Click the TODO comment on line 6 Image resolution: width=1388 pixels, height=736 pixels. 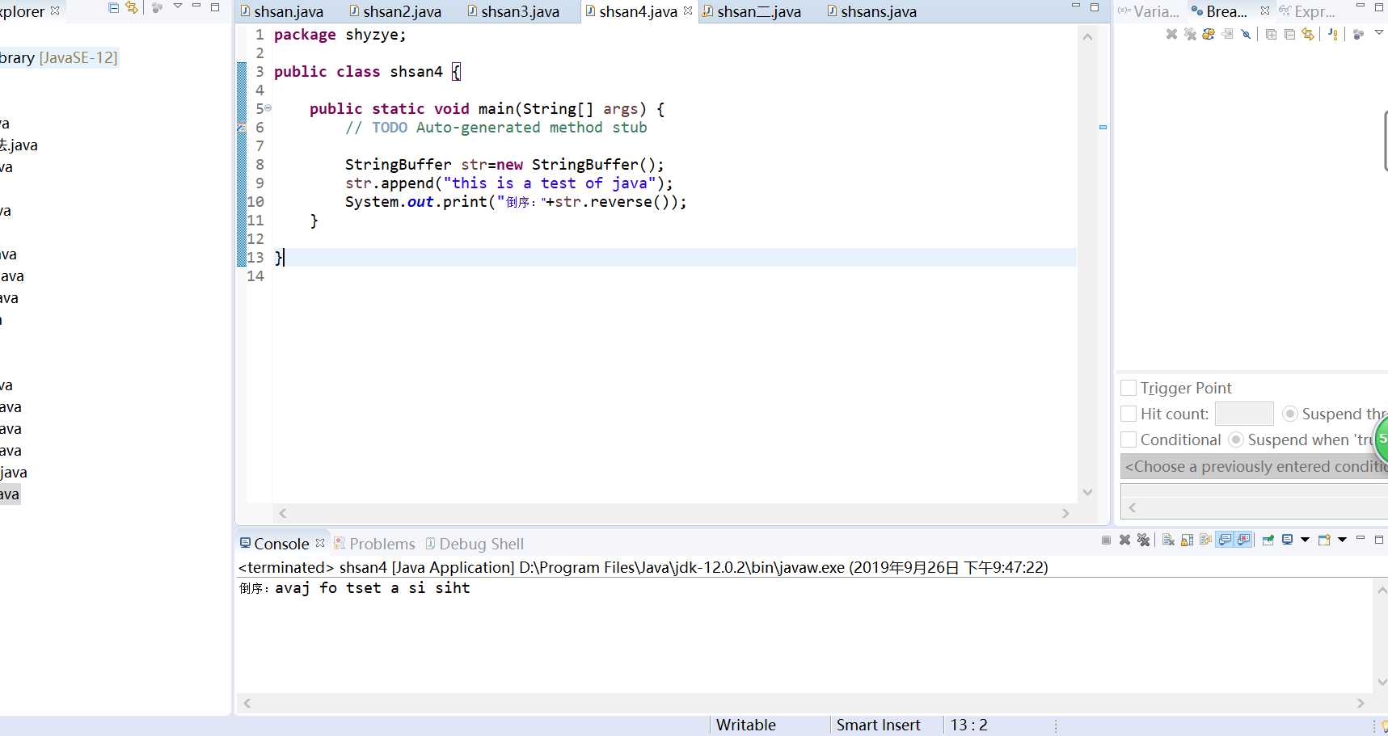496,127
